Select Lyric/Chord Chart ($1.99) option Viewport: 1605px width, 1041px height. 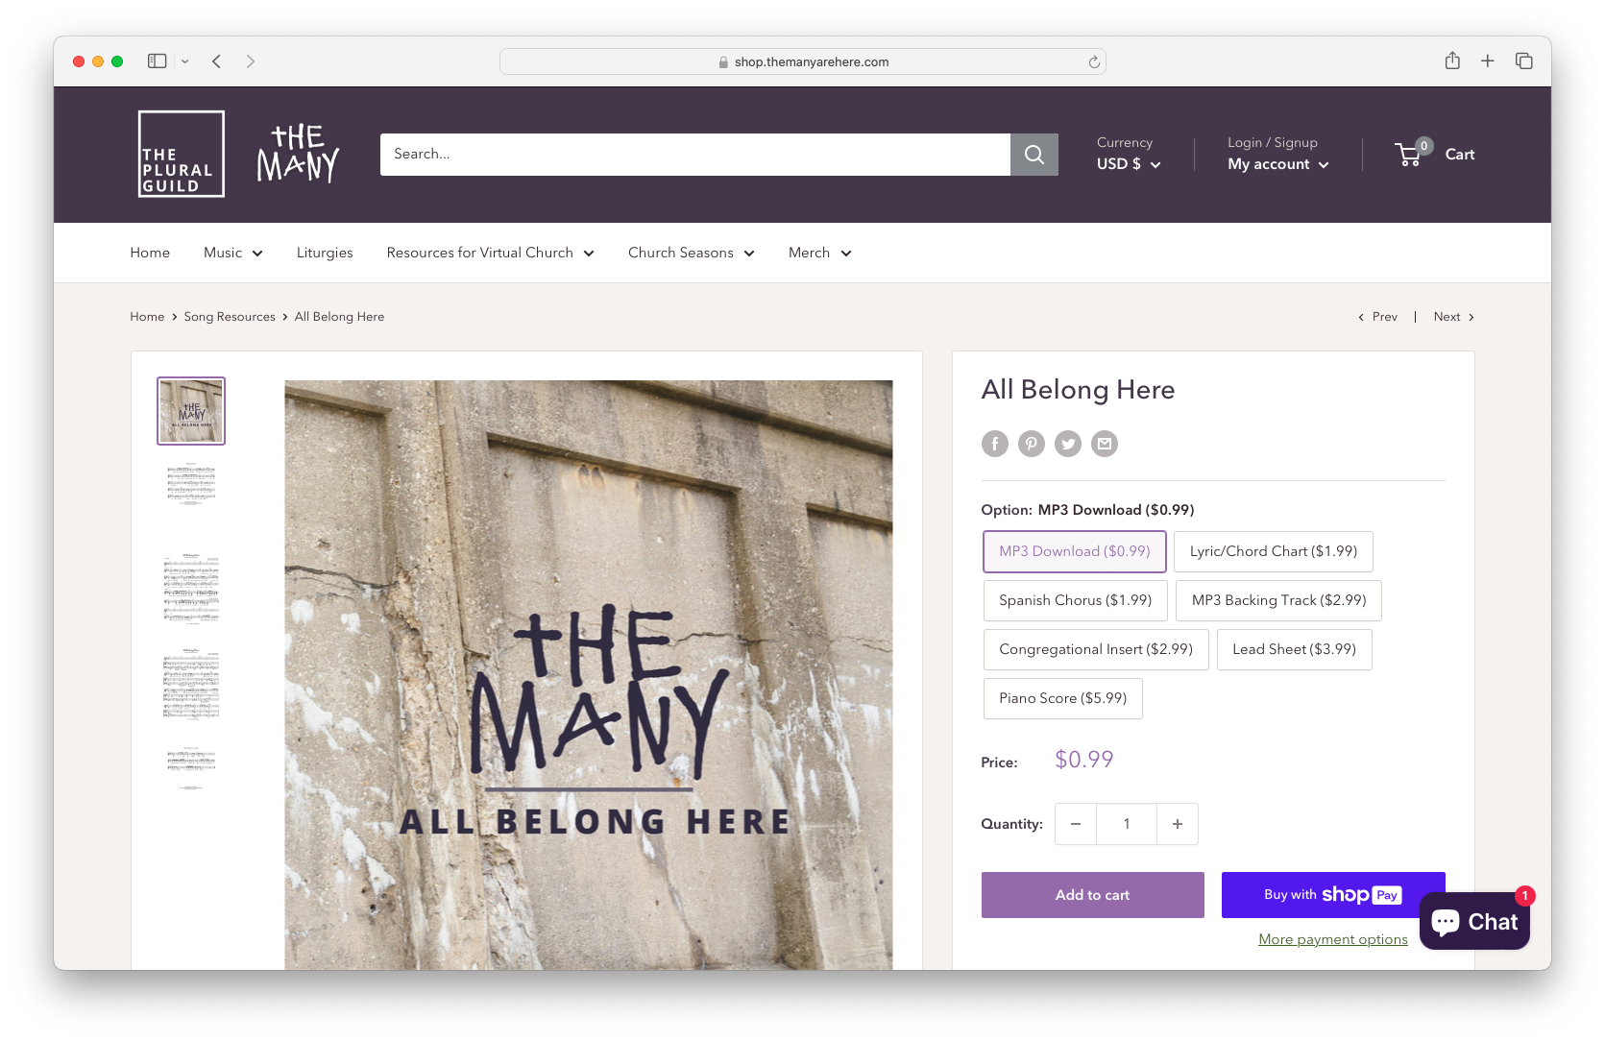pyautogui.click(x=1273, y=551)
